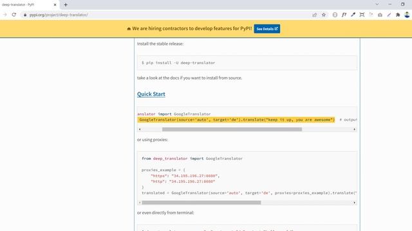Click the right arrow of proxies code scrollbar
Image resolution: width=412 pixels, height=231 pixels.
tap(355, 203)
